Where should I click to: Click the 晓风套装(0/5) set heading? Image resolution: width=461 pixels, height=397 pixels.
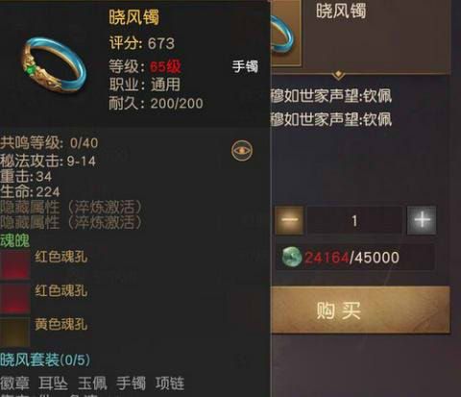coord(45,360)
